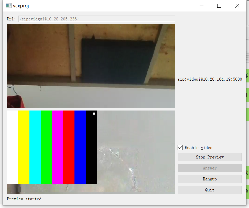Maximize the vcxproj window
249x208 pixels.
219,5
